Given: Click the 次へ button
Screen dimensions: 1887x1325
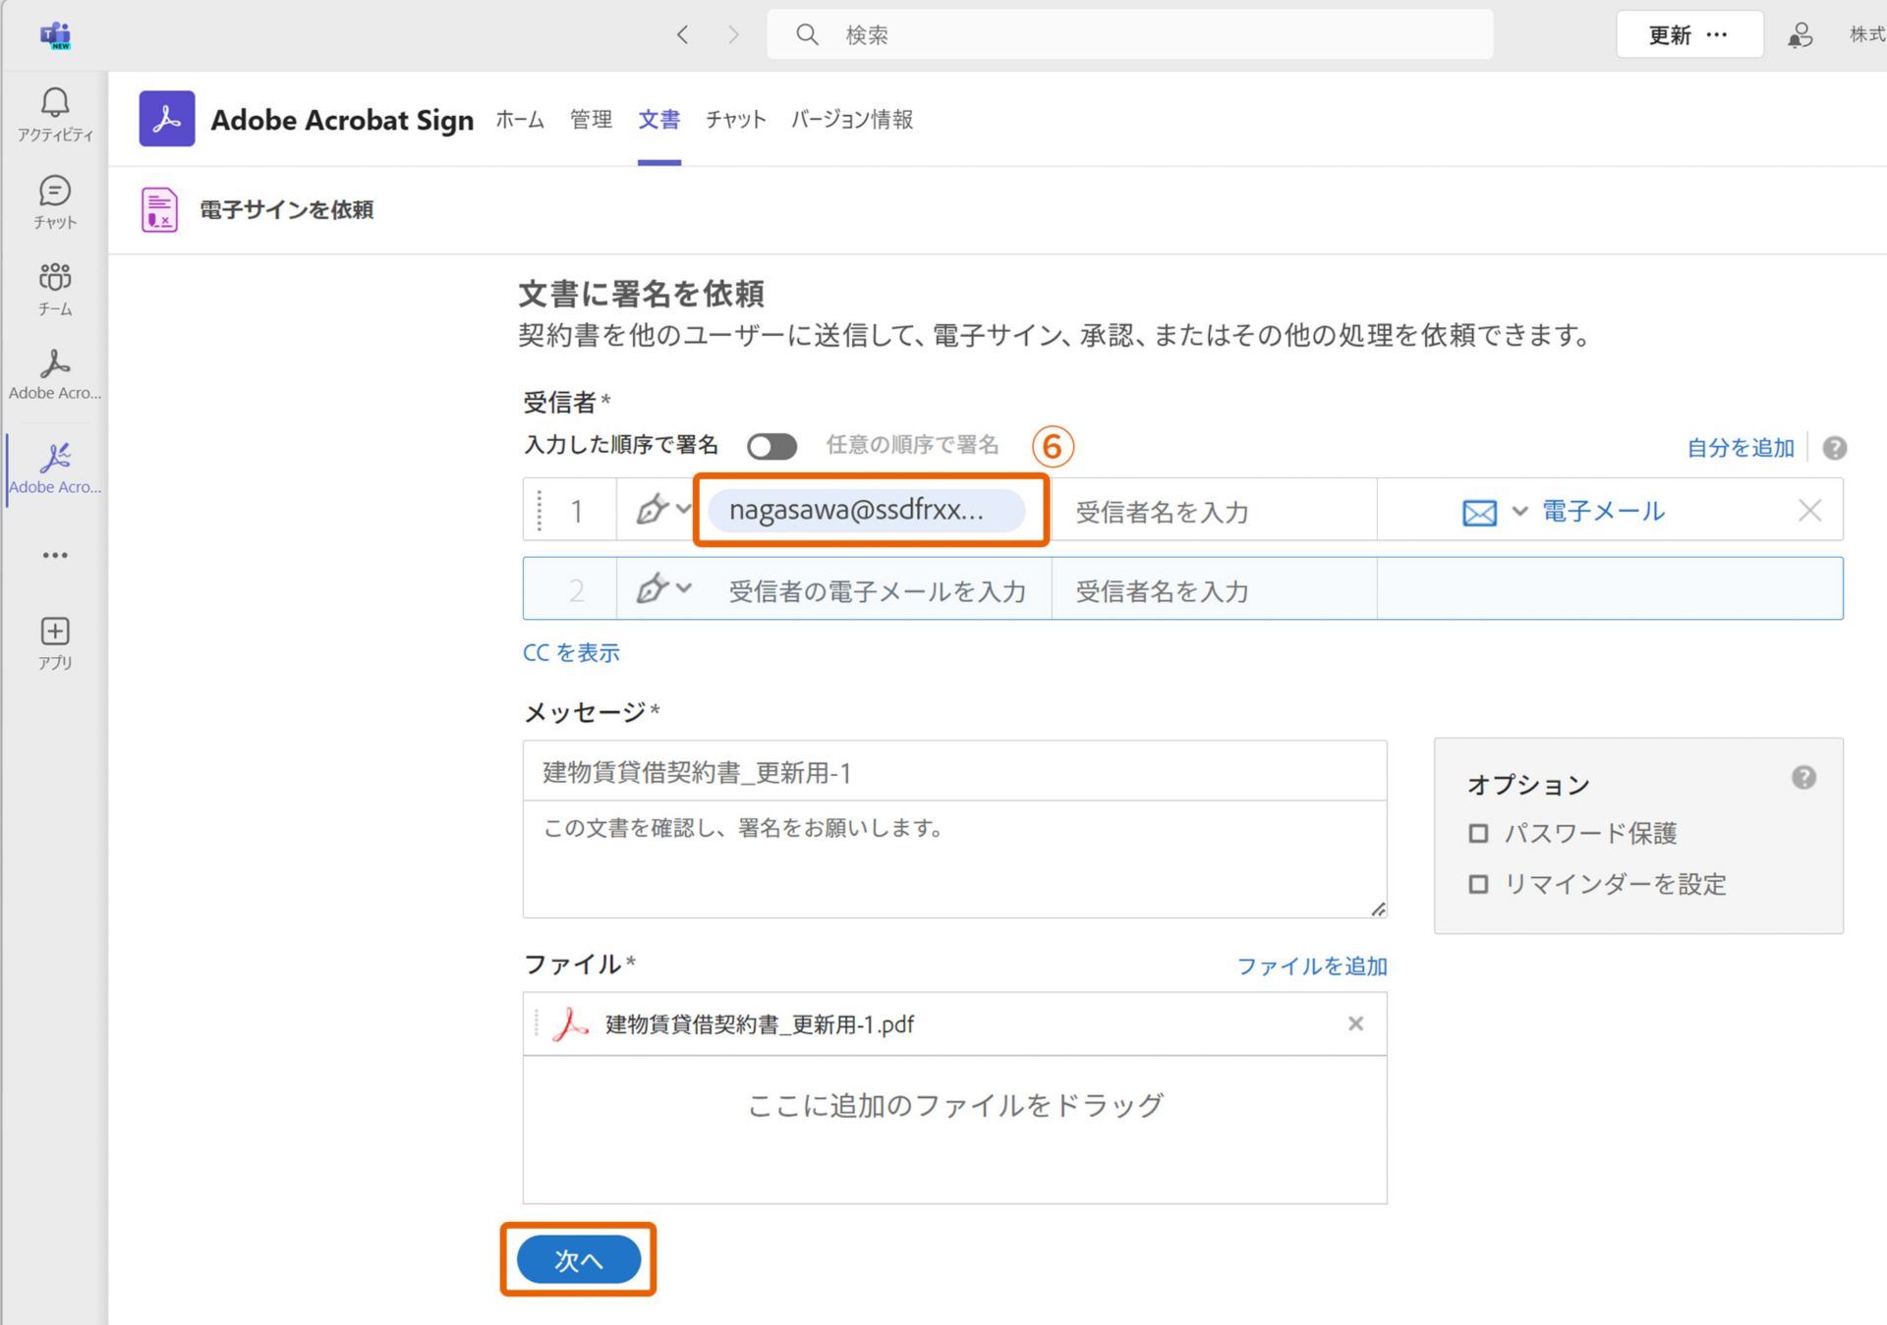Looking at the screenshot, I should (x=578, y=1259).
